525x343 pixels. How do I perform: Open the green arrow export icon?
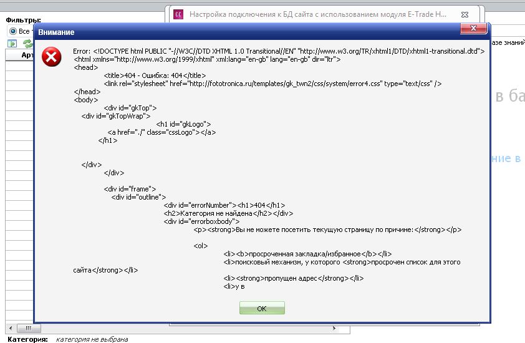(12, 44)
